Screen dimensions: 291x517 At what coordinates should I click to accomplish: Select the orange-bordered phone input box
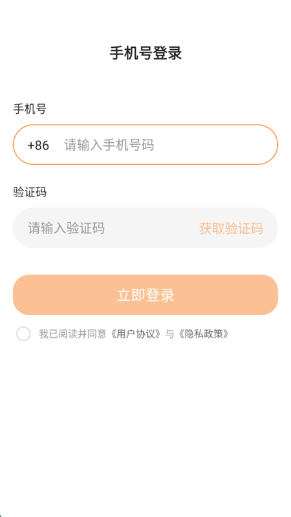click(145, 144)
